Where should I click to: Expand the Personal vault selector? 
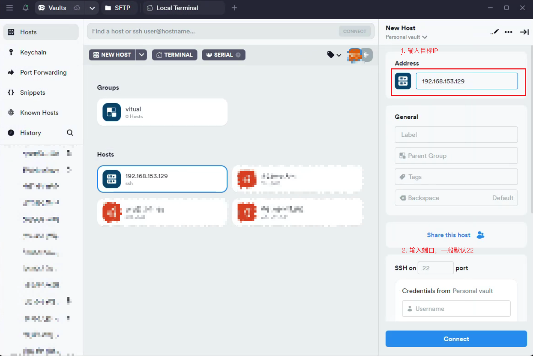click(406, 37)
